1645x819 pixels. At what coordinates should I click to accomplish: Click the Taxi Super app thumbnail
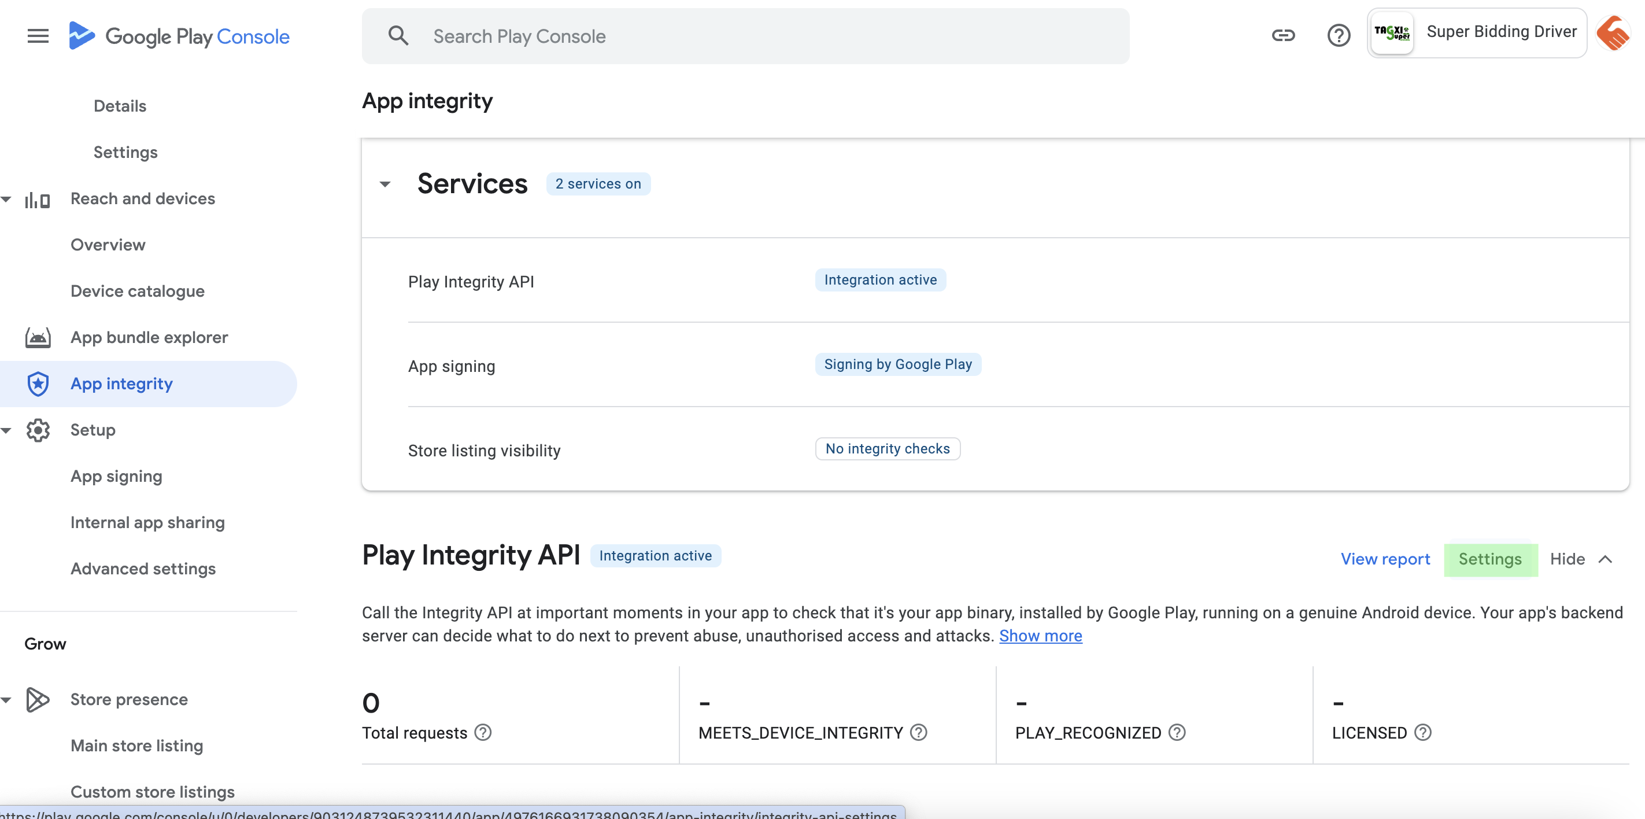click(1392, 32)
